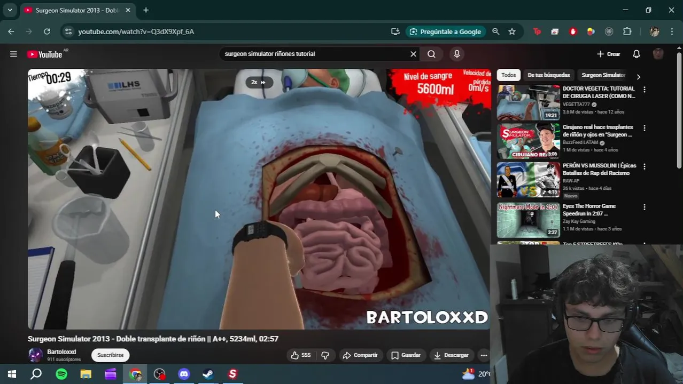The width and height of the screenshot is (683, 384).
Task: Open PERÓN VS MUSSOLINI video thumbnail
Action: pyautogui.click(x=529, y=180)
